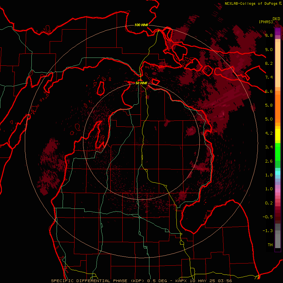Screen dimensions: 283x283
Task: Click the purple swatch atop the color bar
Action: tap(278, 31)
